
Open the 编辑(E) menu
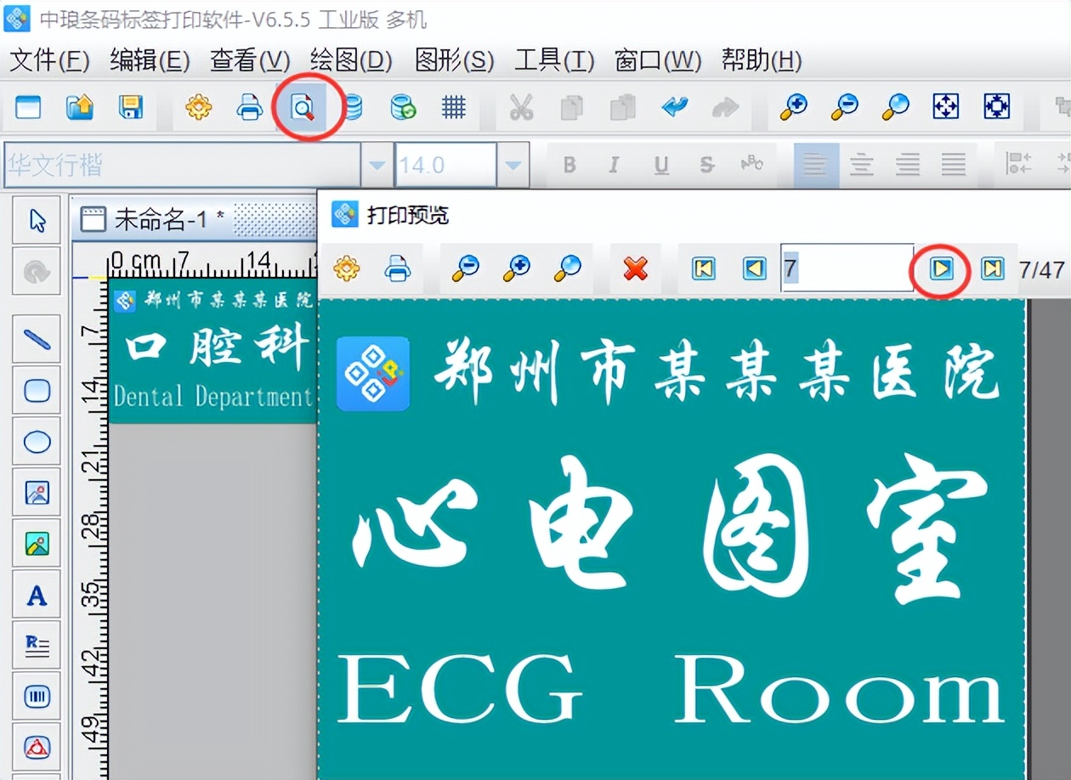tap(150, 60)
